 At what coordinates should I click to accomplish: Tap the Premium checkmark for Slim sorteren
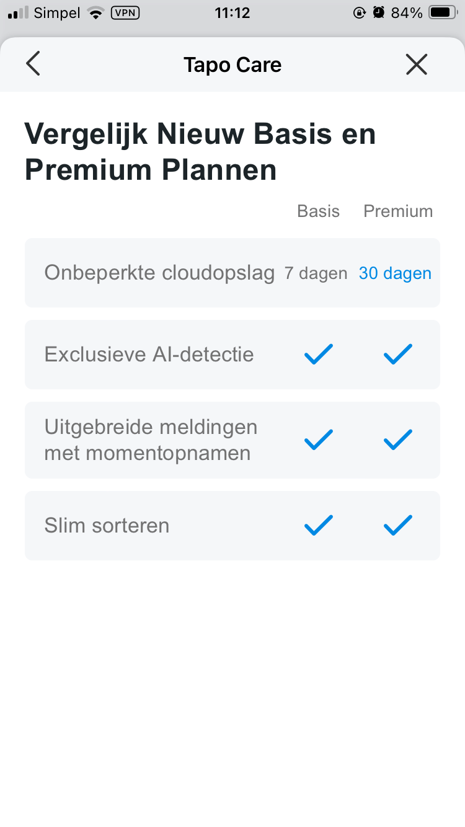(398, 526)
